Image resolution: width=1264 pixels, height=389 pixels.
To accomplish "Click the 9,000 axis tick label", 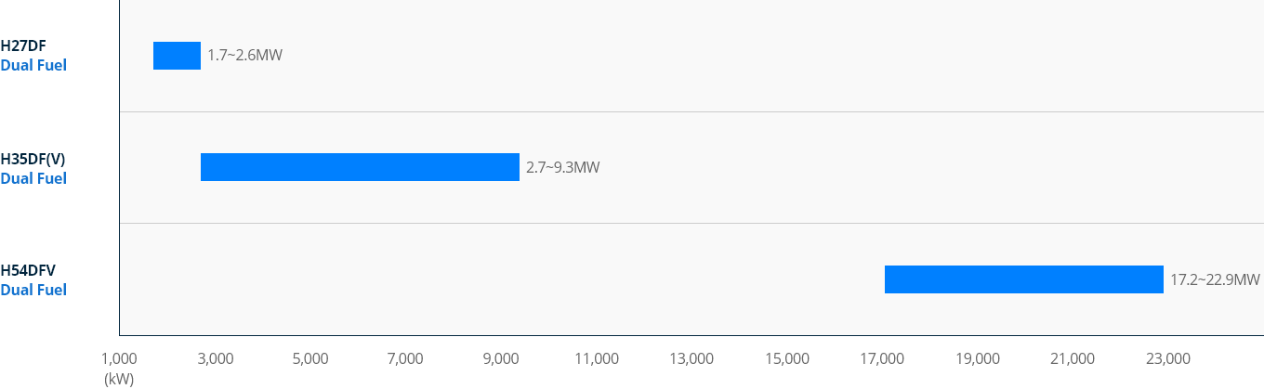I will pyautogui.click(x=501, y=358).
